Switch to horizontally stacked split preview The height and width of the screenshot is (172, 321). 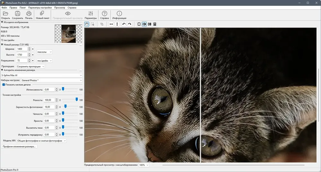[155, 24]
